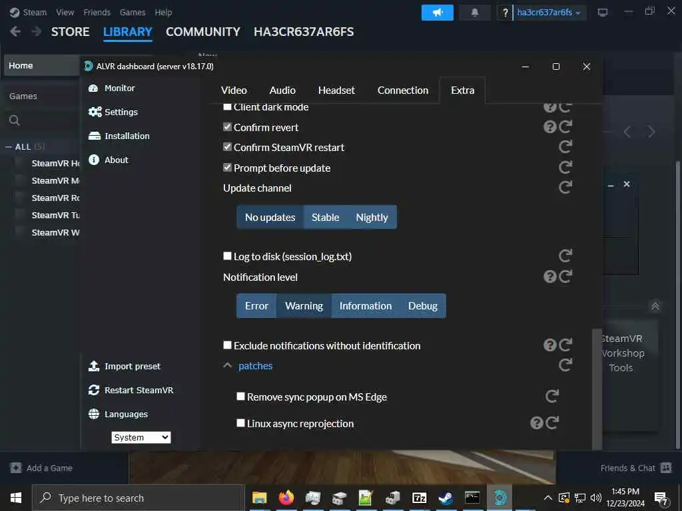
Task: Revert the Notification level setting
Action: (x=565, y=276)
